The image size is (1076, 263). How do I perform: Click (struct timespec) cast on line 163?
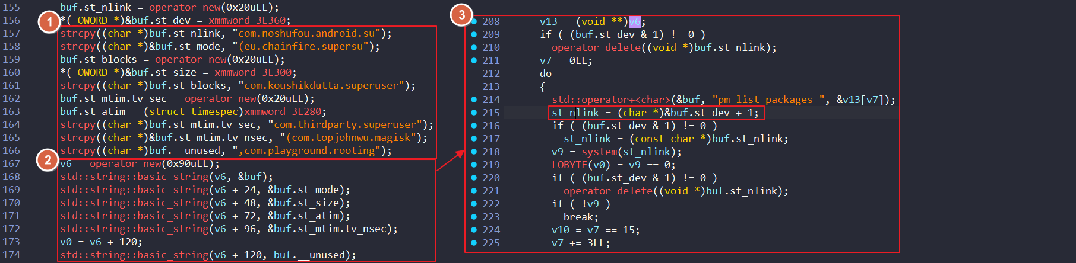click(x=194, y=111)
